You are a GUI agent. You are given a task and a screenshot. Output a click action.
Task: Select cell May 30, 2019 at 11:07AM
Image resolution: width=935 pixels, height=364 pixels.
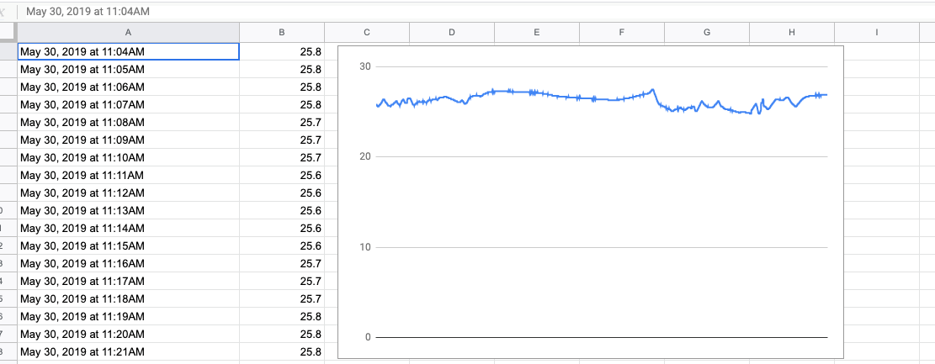pyautogui.click(x=128, y=105)
